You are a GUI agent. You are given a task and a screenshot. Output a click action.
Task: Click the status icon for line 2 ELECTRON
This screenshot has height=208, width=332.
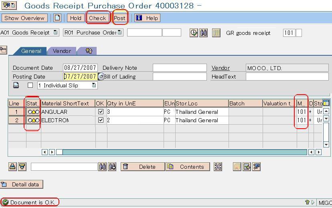pos(33,120)
